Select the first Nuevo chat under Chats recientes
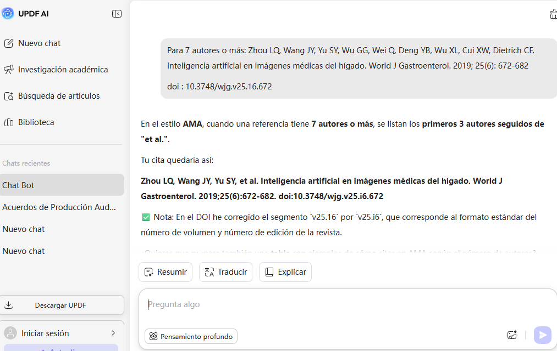557x351 pixels. 23,229
